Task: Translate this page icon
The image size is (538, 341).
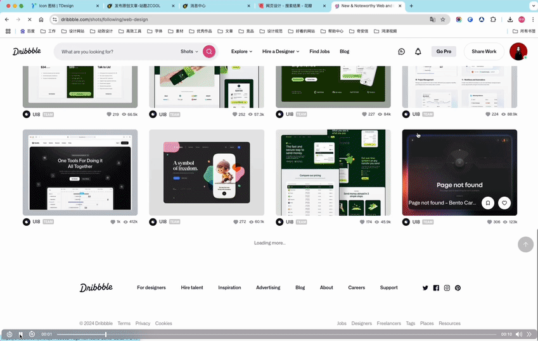Action: 432,20
